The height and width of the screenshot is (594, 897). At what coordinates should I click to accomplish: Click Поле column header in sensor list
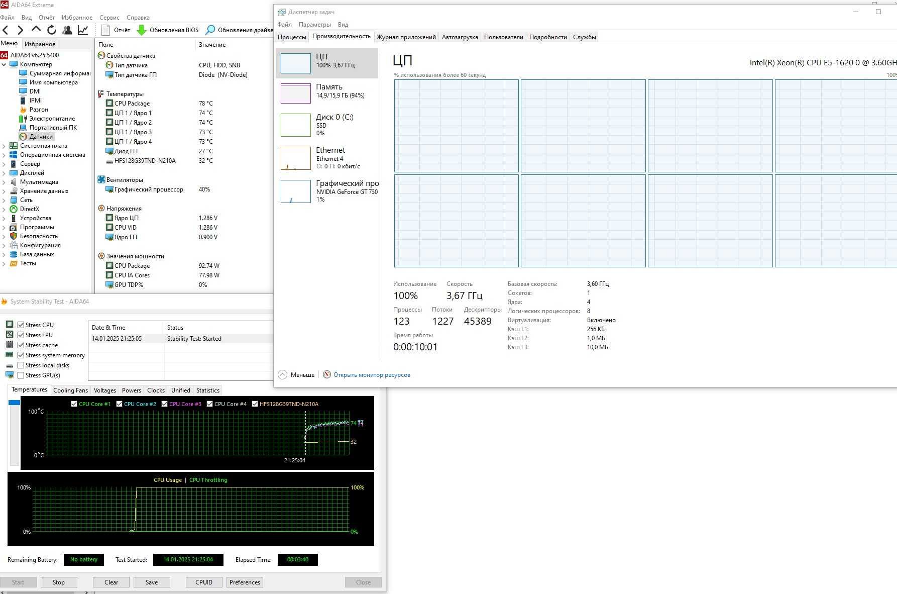tap(145, 45)
